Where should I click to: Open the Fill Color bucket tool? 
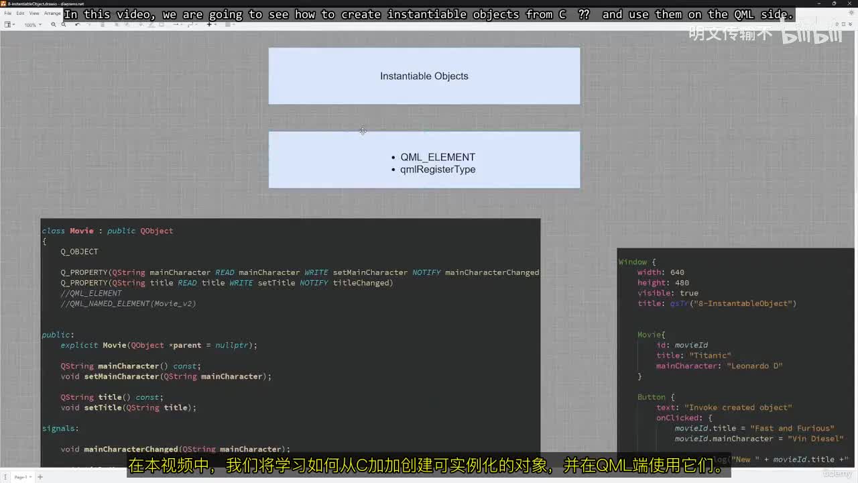(139, 25)
